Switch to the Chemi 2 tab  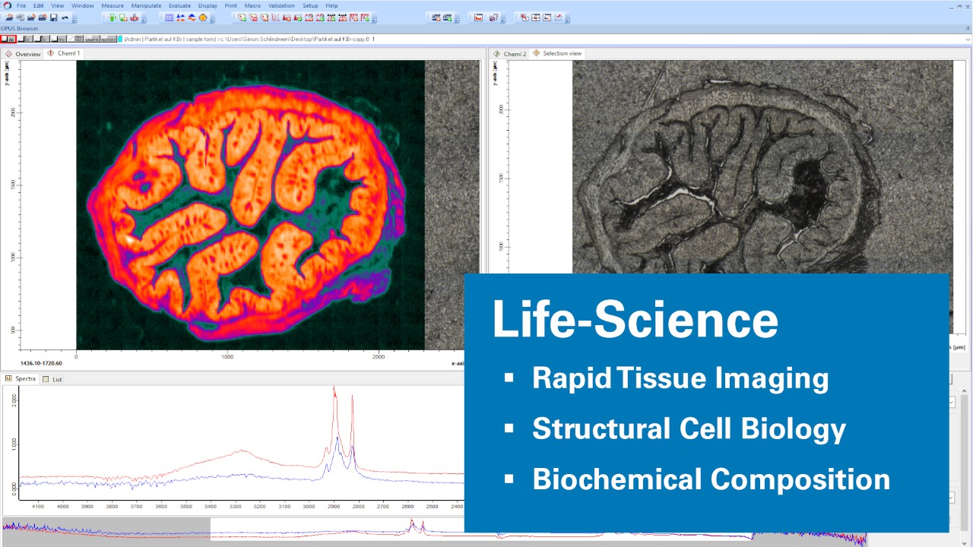coord(509,54)
